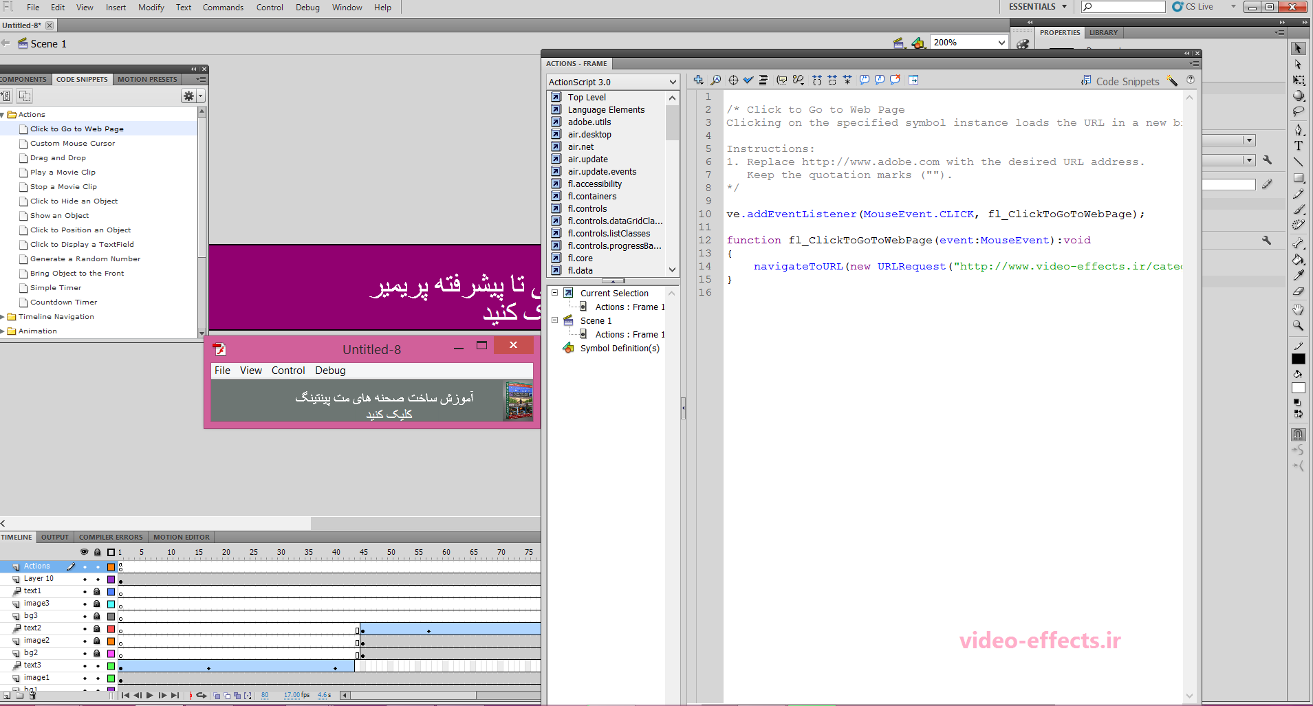Select the Pen tool
This screenshot has height=706, width=1313.
(1298, 130)
